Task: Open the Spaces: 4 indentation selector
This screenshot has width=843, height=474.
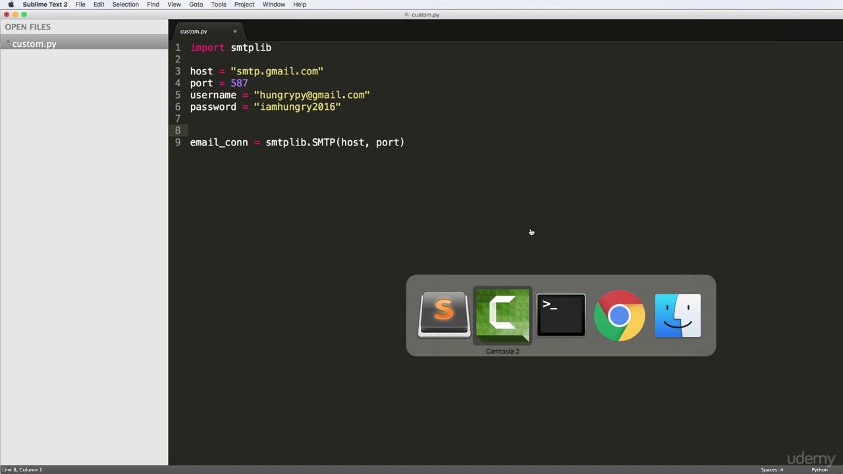Action: [x=772, y=469]
